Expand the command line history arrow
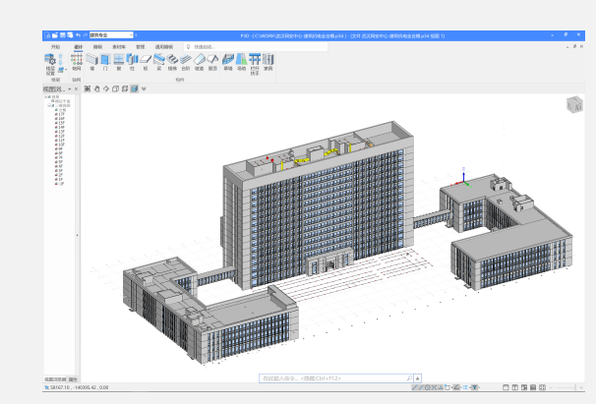The width and height of the screenshot is (596, 404). pos(418,378)
